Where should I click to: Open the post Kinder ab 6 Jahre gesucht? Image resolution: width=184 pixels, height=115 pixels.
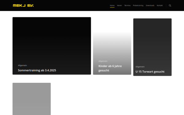[x=110, y=68]
